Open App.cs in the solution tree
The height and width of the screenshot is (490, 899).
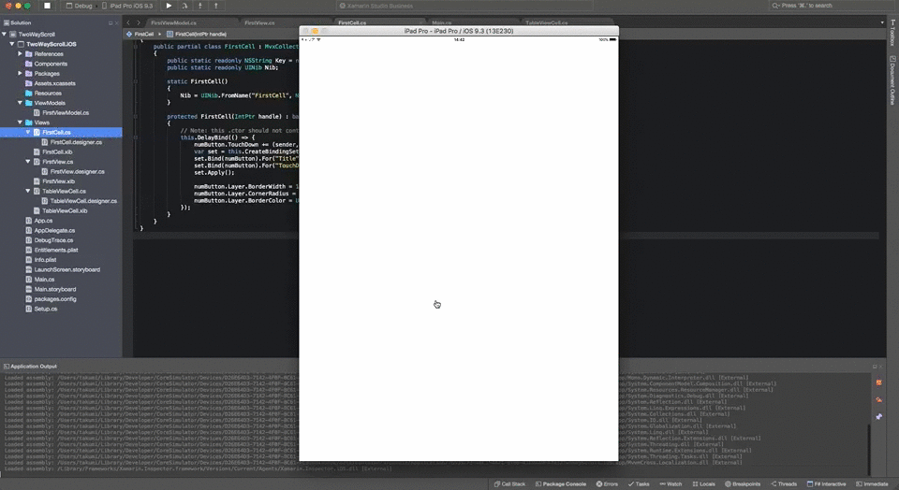39,221
